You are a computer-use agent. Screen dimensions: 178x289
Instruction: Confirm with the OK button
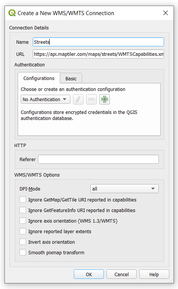[89, 274]
